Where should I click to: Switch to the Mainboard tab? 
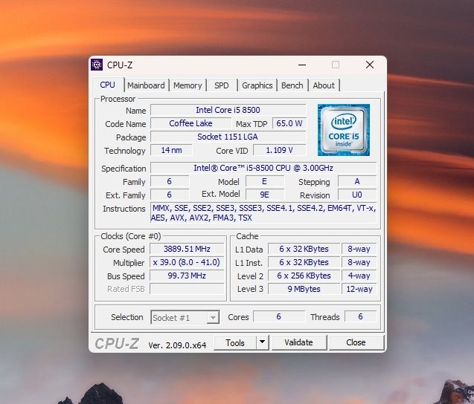(146, 85)
